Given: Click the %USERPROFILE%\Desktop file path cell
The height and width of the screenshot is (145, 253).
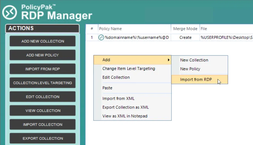Looking at the screenshot, I should tap(226, 37).
